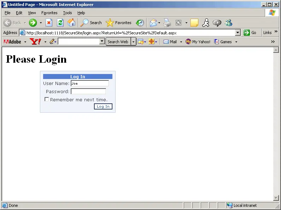
Task: Expand the Yahoo toolbar overflow chevron
Action: point(273,42)
